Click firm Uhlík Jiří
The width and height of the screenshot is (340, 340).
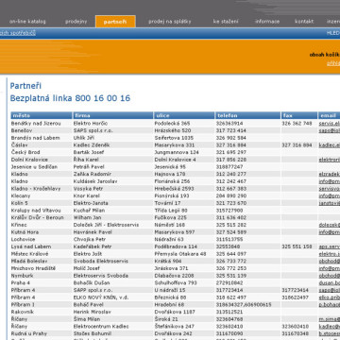pos(84,138)
